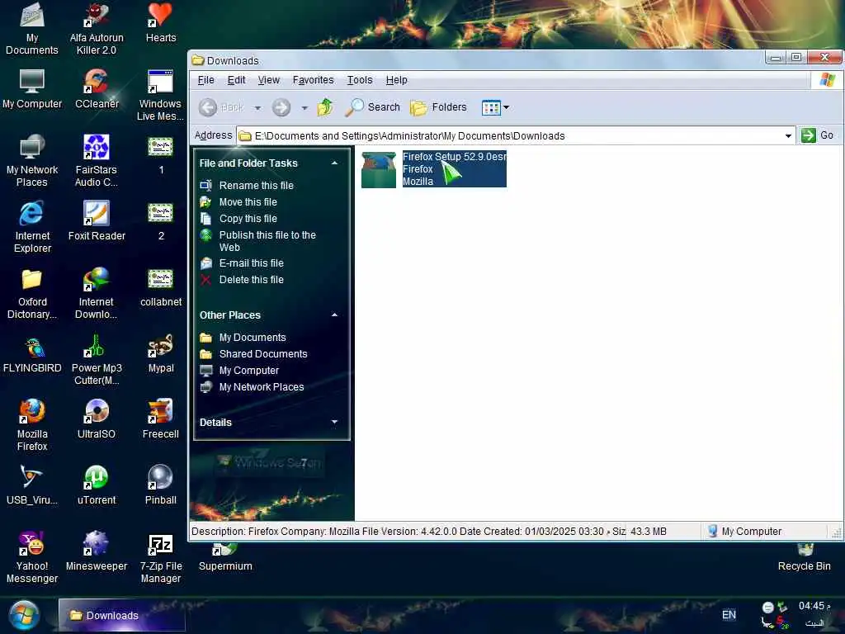Open the Edit menu
This screenshot has height=634, width=845.
(236, 80)
